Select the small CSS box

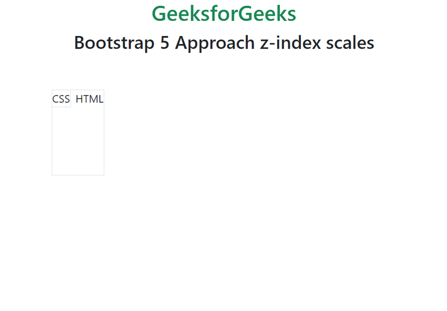tap(61, 99)
